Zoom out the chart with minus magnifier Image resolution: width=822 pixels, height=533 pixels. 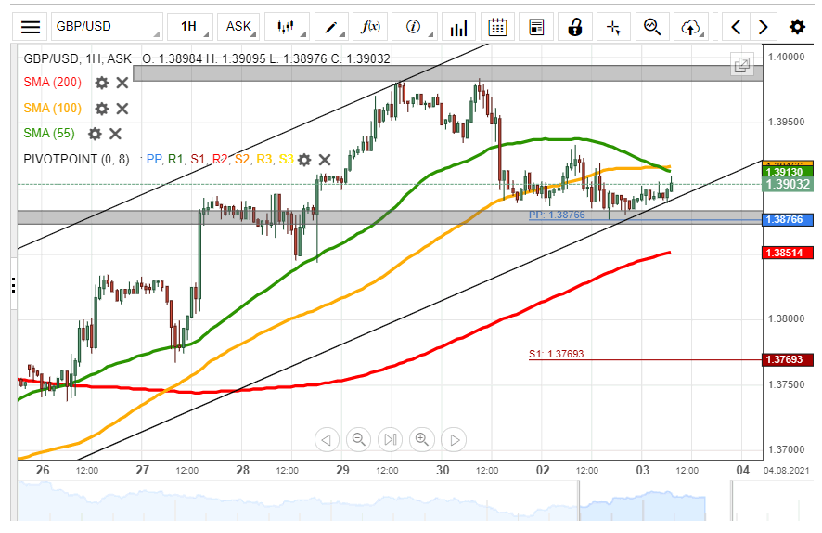(x=358, y=439)
